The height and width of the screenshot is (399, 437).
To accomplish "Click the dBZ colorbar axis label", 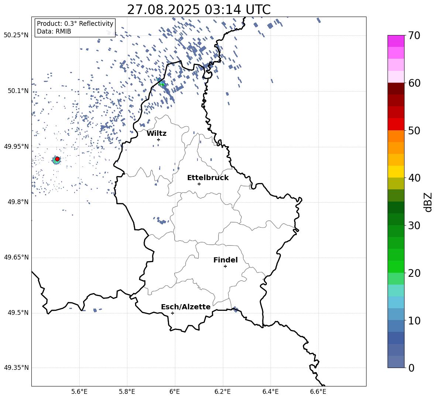I will tap(428, 202).
